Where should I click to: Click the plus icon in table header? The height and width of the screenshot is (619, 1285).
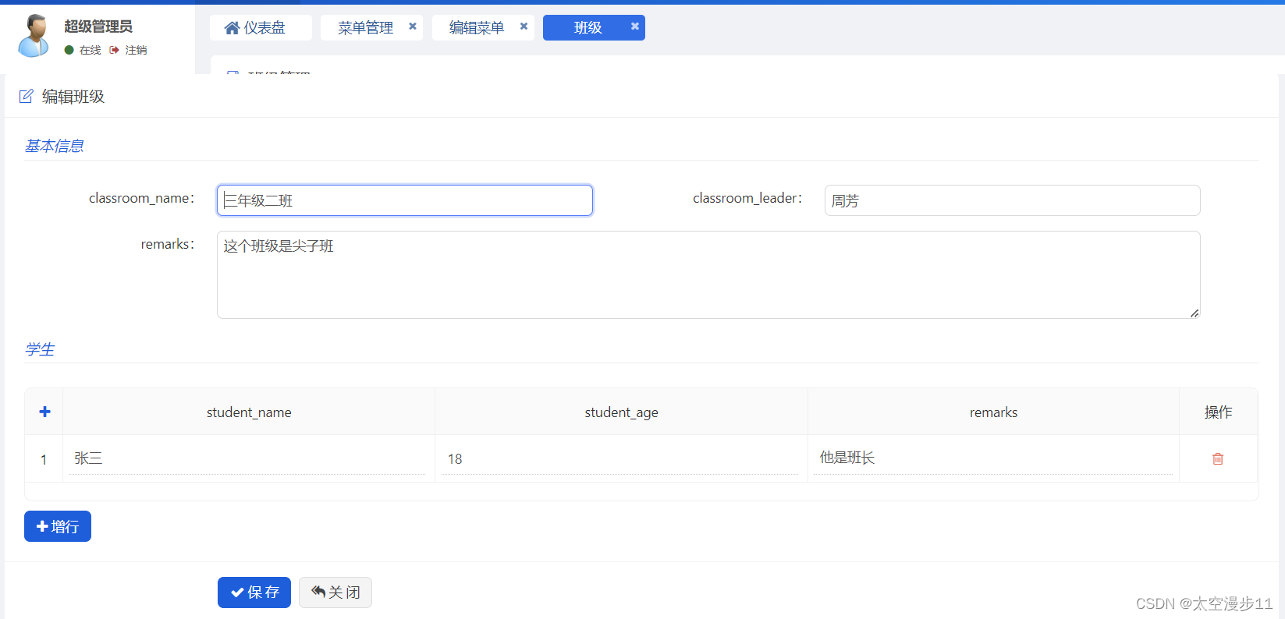coord(44,412)
